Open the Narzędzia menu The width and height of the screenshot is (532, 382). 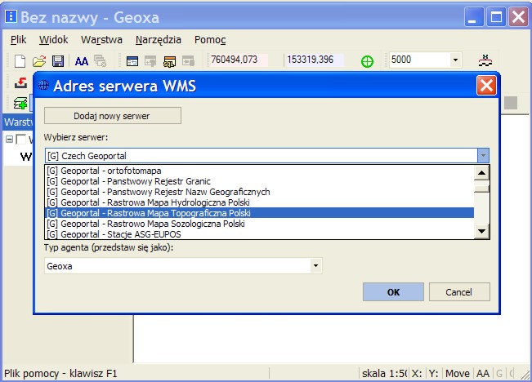point(158,40)
